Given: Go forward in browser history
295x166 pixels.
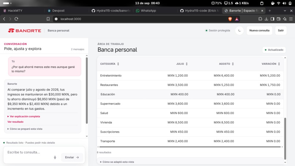Looking at the screenshot, I should click(x=10, y=19).
